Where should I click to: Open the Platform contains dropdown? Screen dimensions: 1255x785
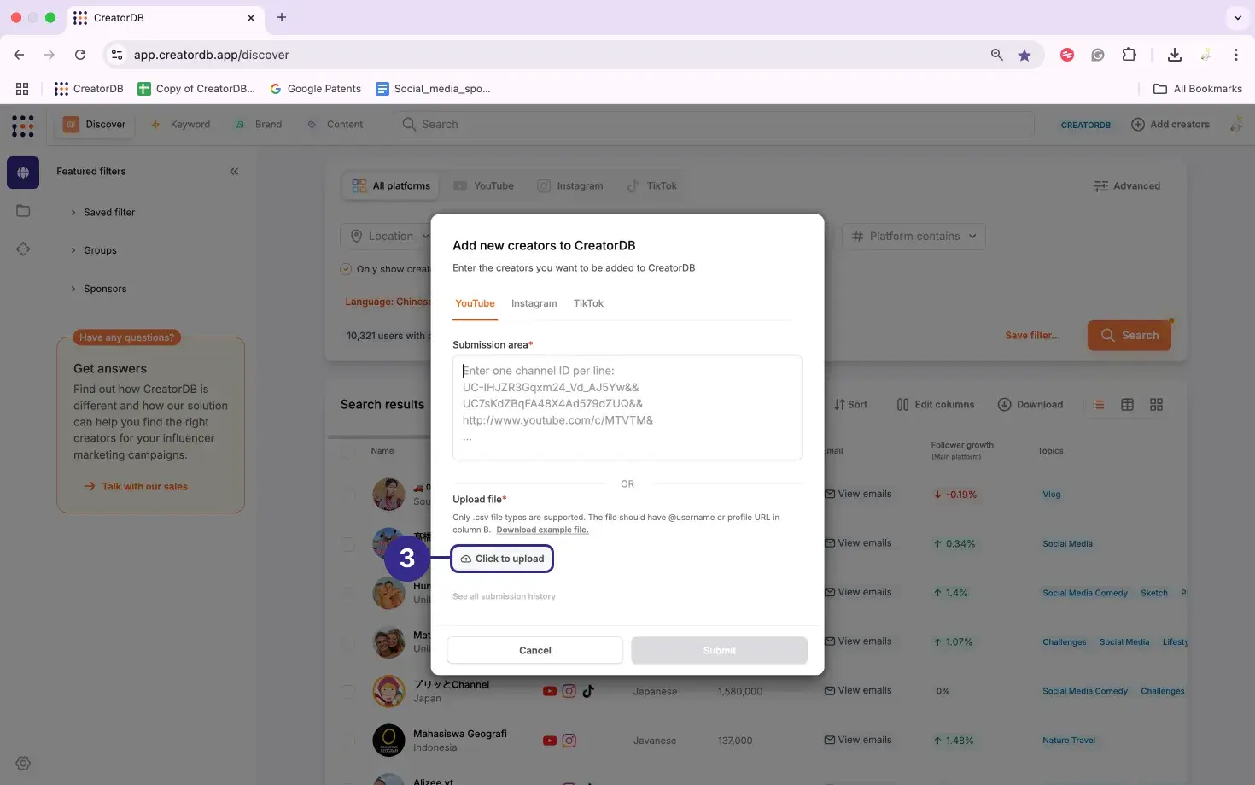(x=914, y=237)
